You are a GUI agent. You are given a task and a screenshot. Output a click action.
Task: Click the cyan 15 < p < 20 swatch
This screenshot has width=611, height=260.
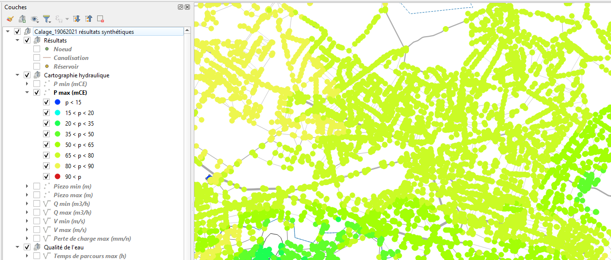58,113
